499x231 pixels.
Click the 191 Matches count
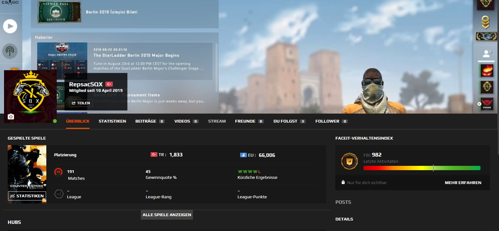[71, 171]
